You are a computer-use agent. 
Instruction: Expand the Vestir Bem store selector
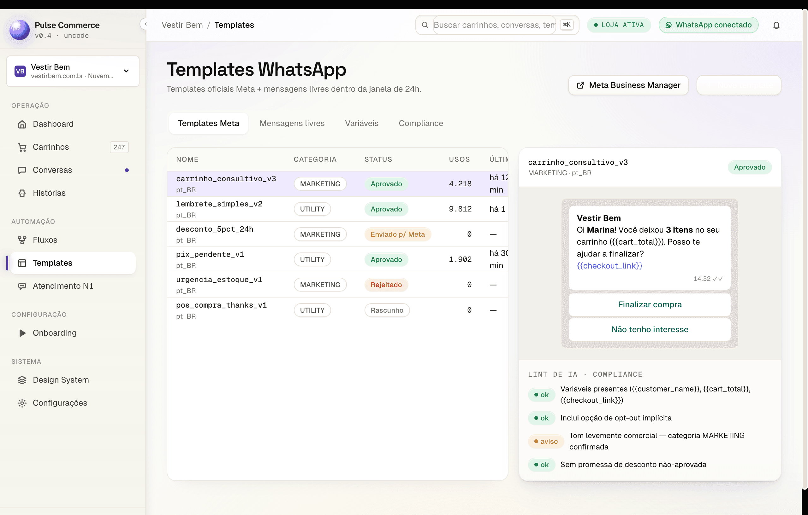pyautogui.click(x=73, y=71)
